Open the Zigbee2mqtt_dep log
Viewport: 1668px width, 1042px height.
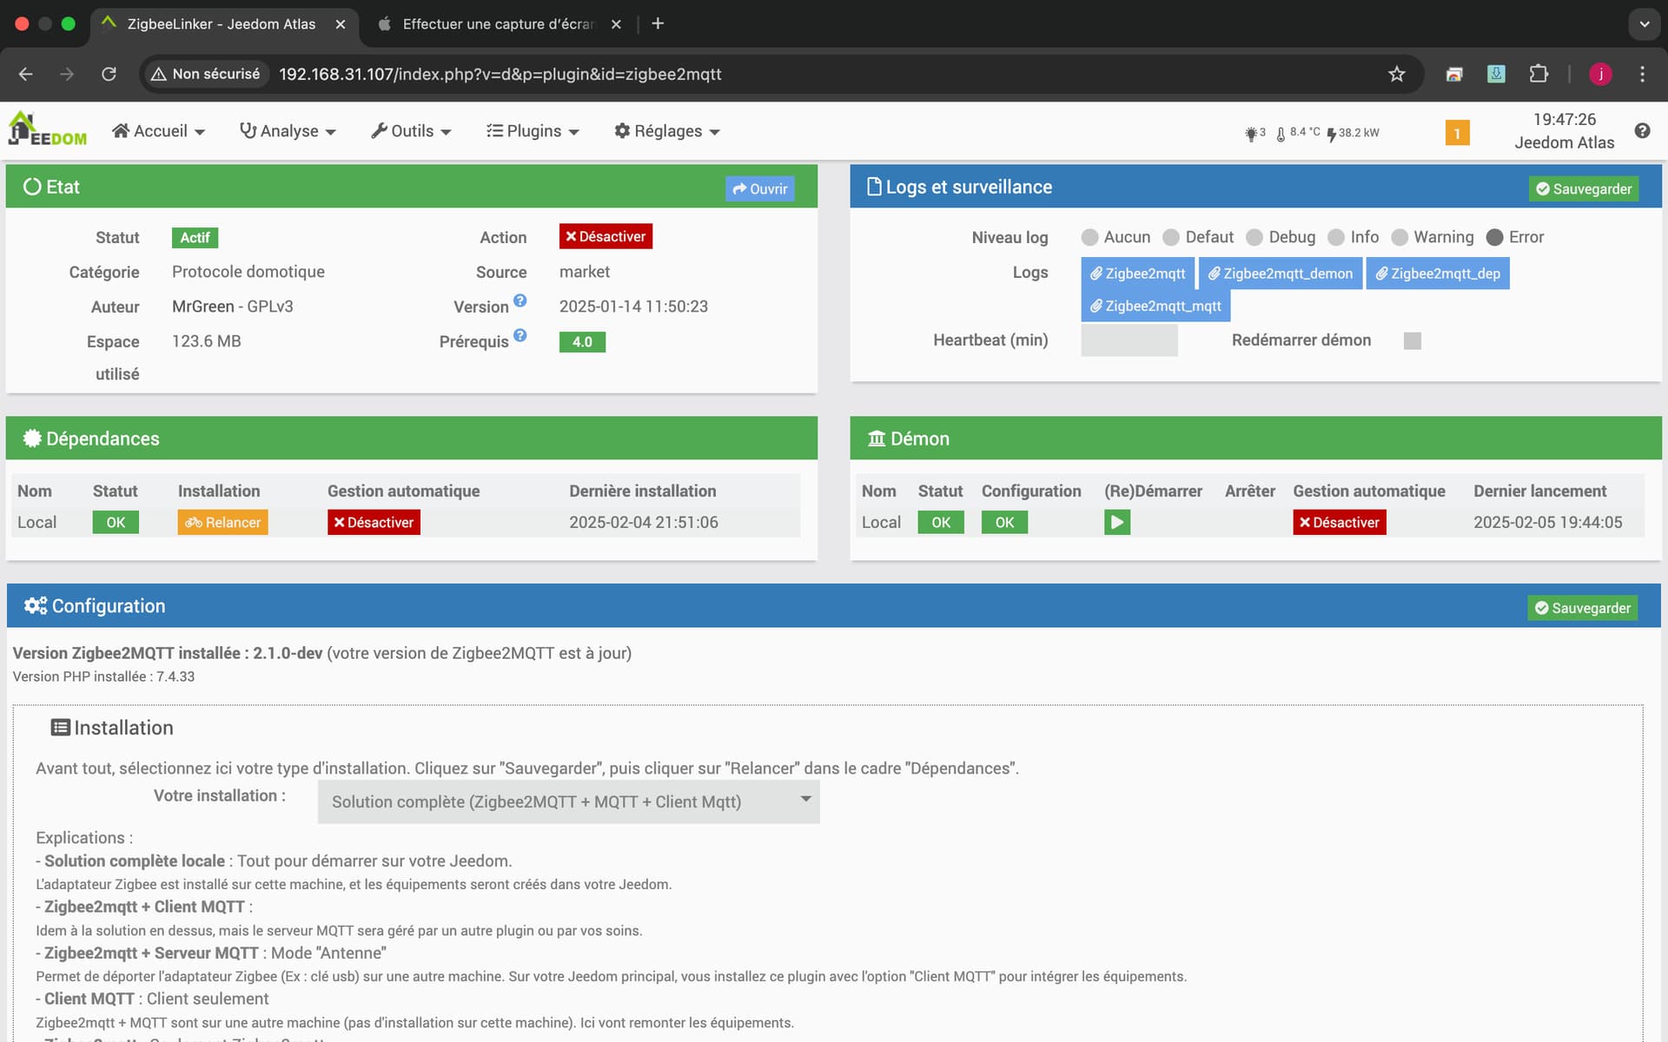(1438, 274)
